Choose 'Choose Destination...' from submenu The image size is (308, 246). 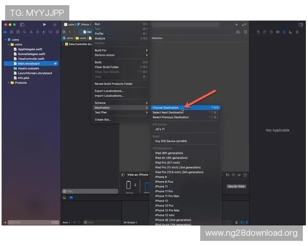tap(165, 108)
